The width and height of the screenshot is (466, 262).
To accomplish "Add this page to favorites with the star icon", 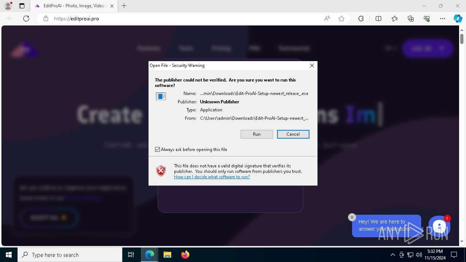I will tap(341, 19).
